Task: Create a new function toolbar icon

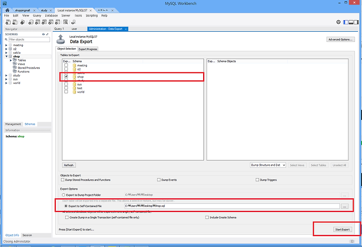Action: (x=57, y=22)
